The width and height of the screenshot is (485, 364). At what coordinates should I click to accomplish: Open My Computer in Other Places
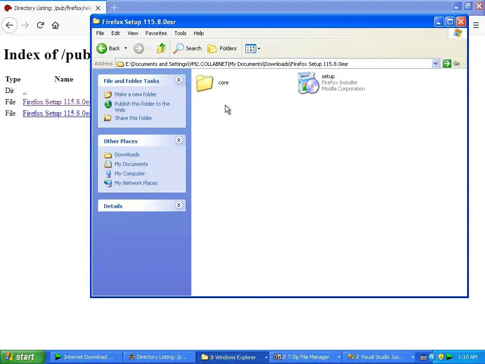click(x=130, y=173)
